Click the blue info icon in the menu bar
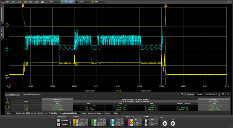Screen dimensions: 233x128 (x=42, y=2)
